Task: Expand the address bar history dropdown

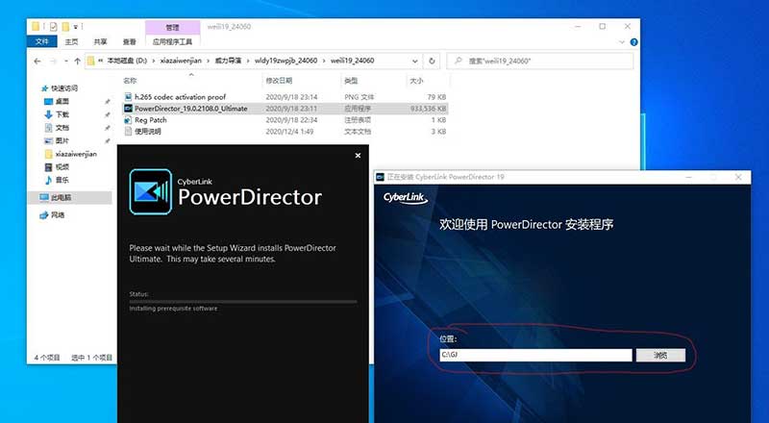Action: tap(415, 62)
